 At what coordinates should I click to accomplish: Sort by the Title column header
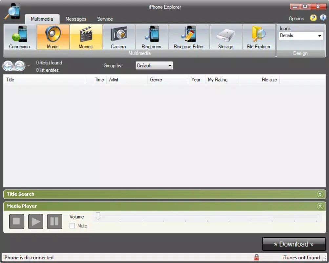[x=45, y=80]
